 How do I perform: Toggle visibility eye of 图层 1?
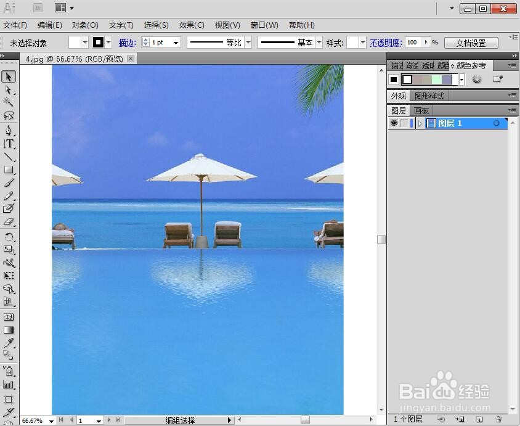pos(394,123)
